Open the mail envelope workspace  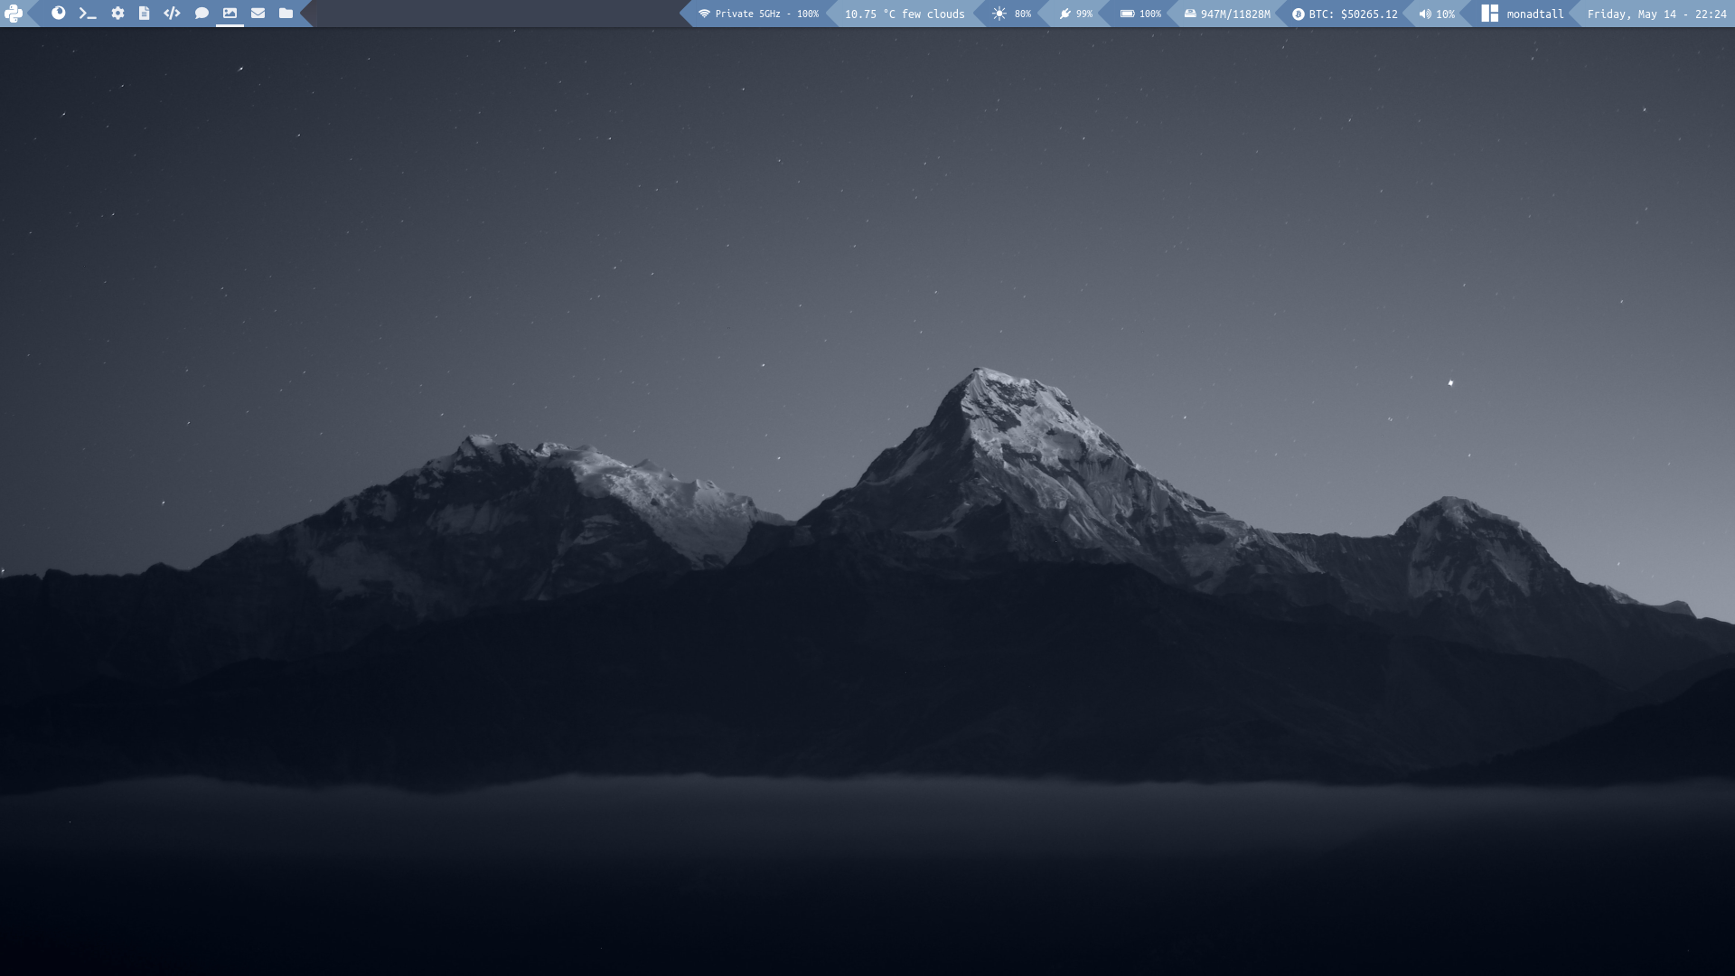tap(258, 14)
